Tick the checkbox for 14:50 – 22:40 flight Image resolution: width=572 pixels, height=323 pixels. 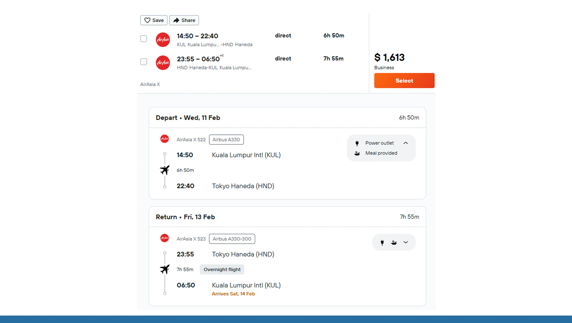[x=144, y=39]
